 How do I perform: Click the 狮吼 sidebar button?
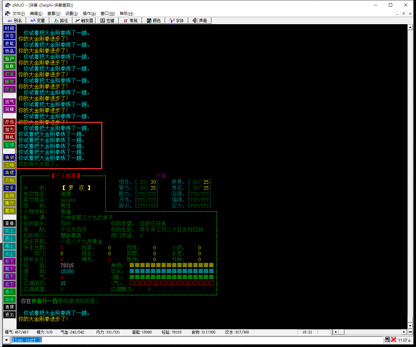point(10,137)
